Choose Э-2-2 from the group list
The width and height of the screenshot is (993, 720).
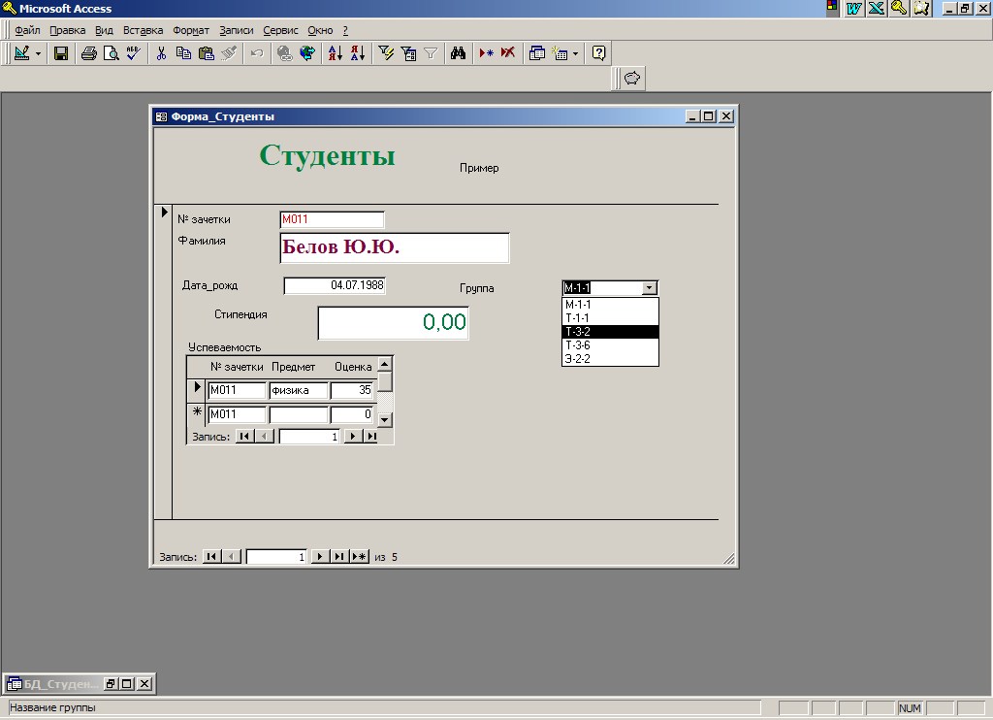pos(610,359)
